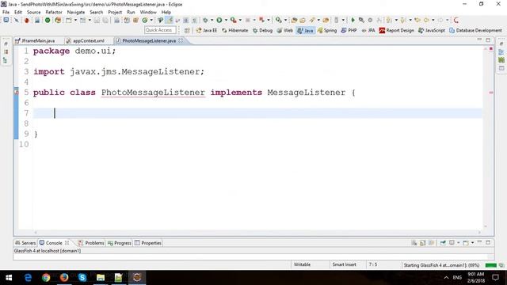Open Console view dropdown arrow
The image size is (507, 285).
tap(472, 243)
